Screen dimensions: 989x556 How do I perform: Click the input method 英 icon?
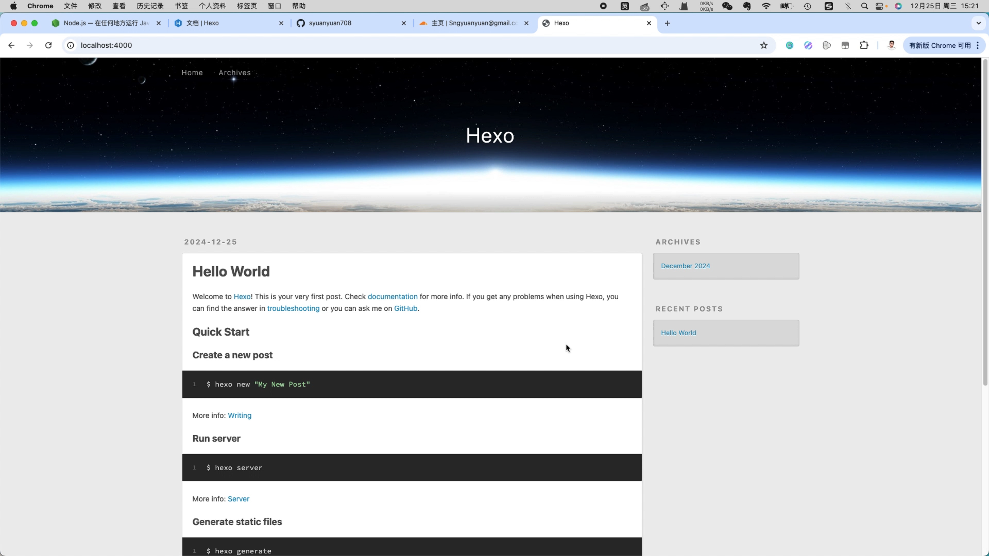click(x=625, y=6)
